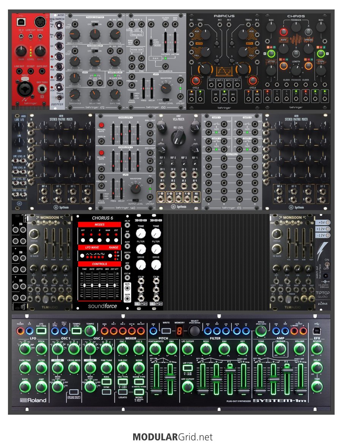Image resolution: width=346 pixels, height=445 pixels.
Task: Click the System-1m FILTER sustain S slider
Action: pos(230,379)
